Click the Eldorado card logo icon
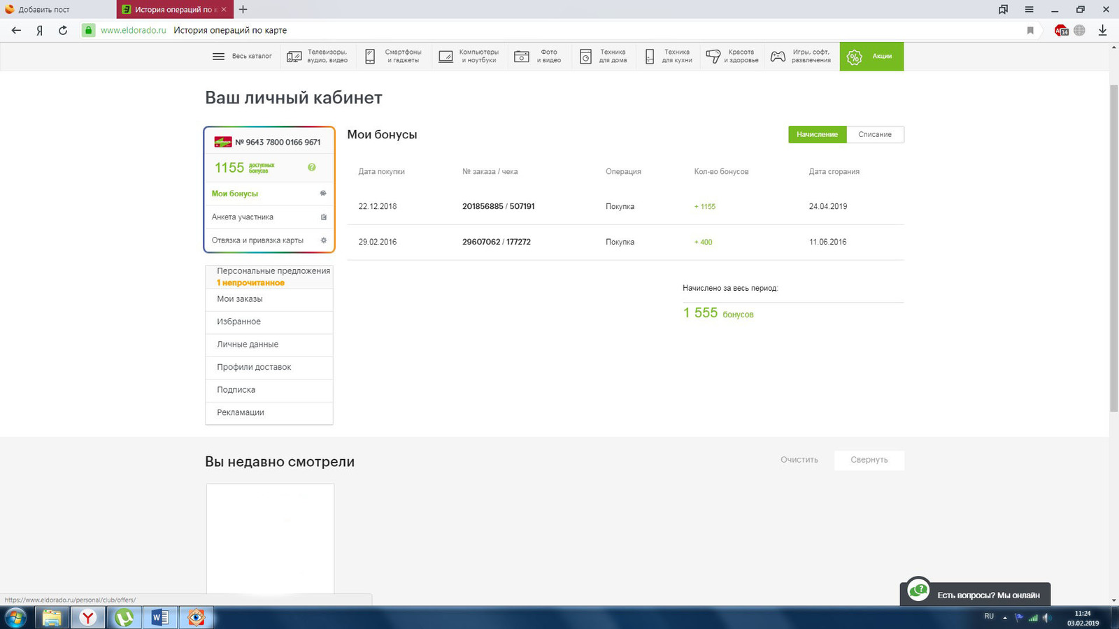The height and width of the screenshot is (629, 1119). 223,142
